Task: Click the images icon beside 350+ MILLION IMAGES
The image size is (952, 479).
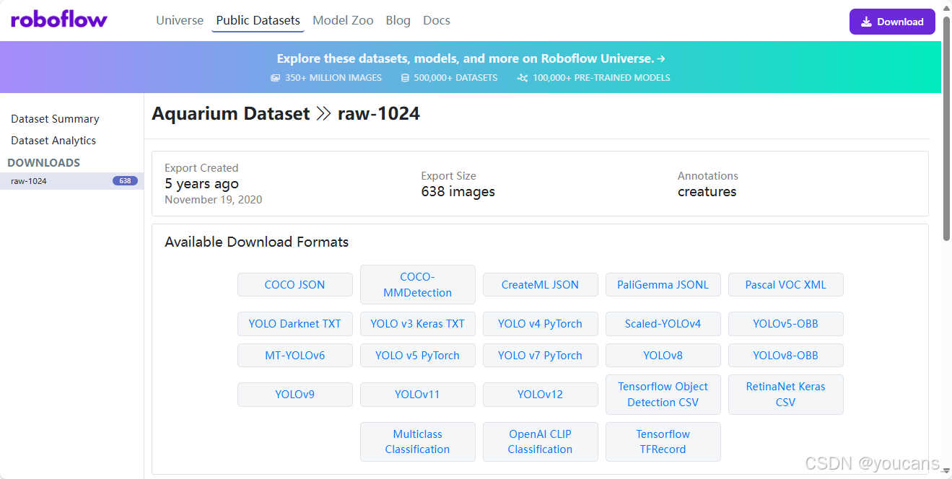Action: 275,78
